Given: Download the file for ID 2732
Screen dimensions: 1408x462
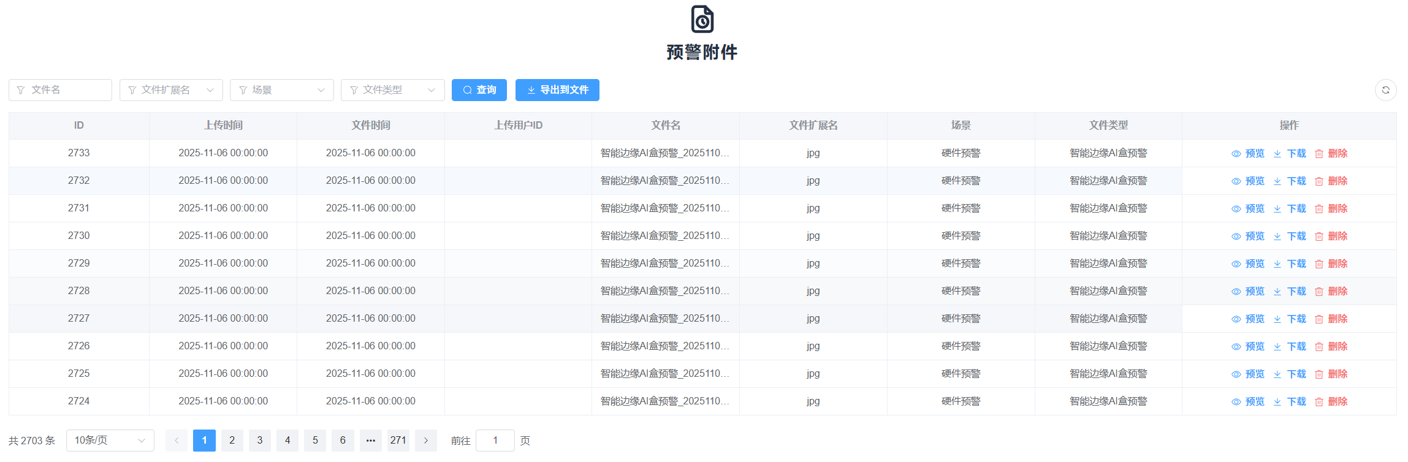Looking at the screenshot, I should tap(1290, 181).
